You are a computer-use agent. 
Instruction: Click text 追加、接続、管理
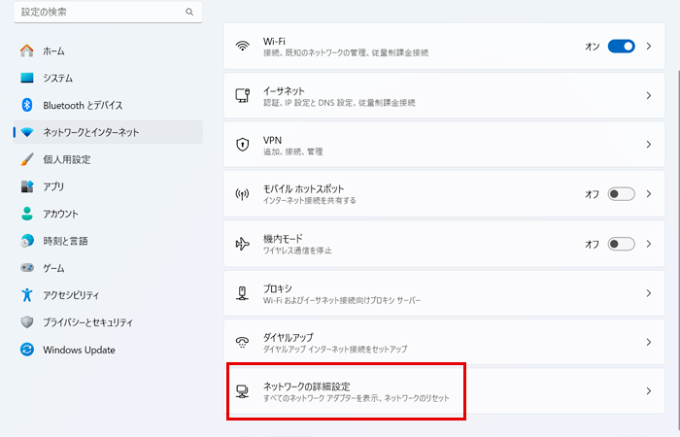point(292,151)
